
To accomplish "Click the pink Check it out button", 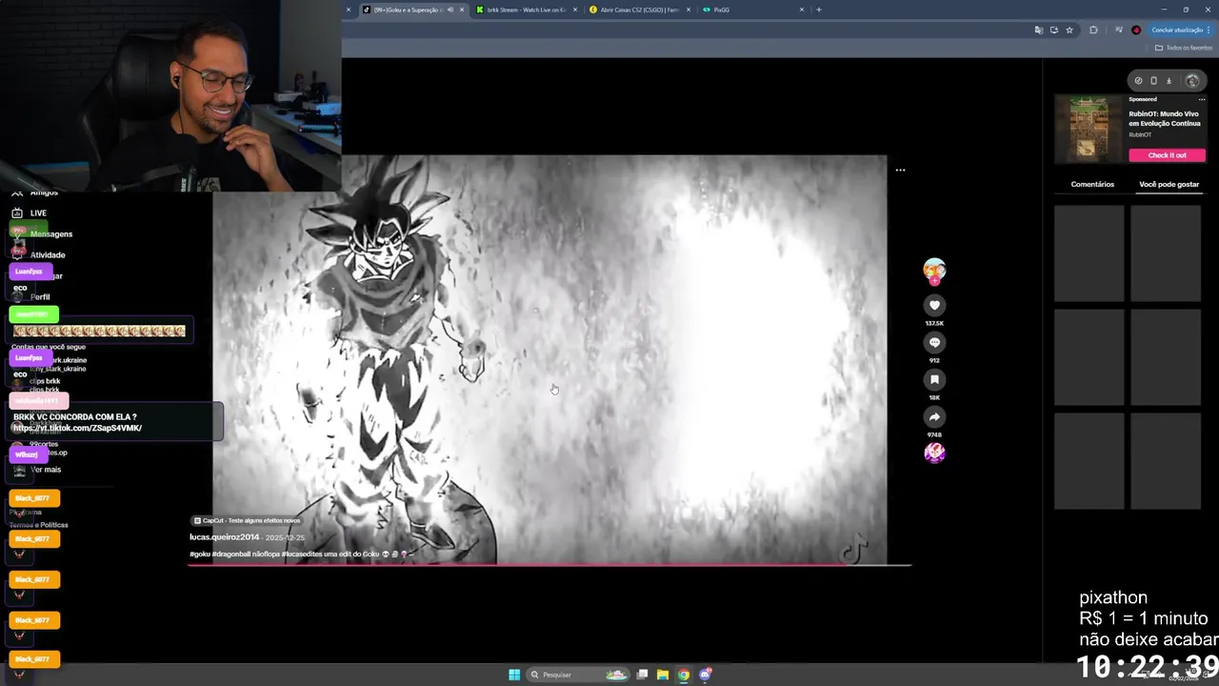I will (1167, 155).
